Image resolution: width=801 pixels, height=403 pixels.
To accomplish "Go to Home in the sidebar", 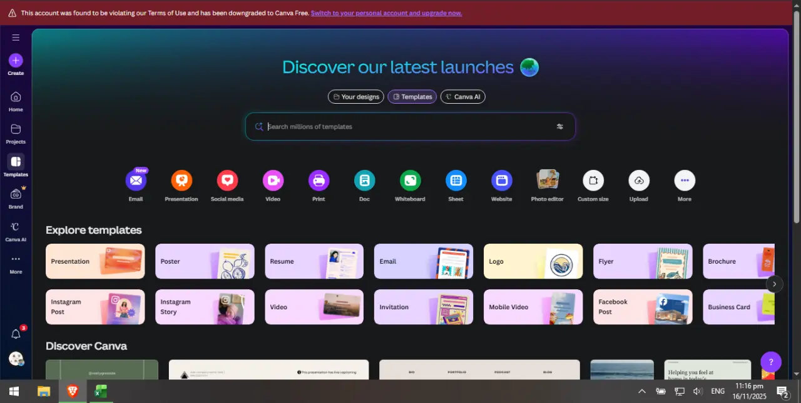I will 16,101.
